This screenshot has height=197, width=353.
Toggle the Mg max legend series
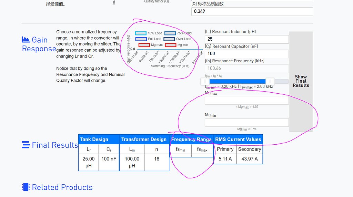coord(144,45)
